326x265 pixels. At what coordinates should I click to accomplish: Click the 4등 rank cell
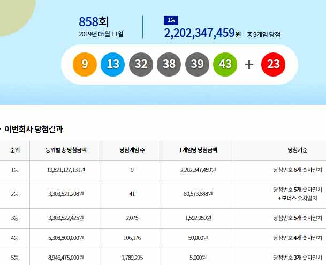pos(15,238)
